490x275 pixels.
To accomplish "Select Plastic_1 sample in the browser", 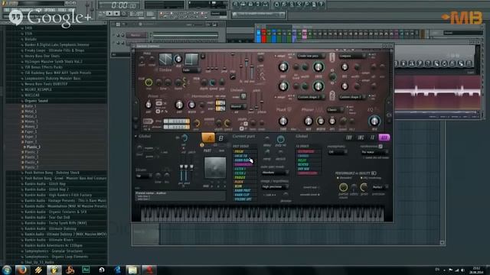I will [x=34, y=147].
